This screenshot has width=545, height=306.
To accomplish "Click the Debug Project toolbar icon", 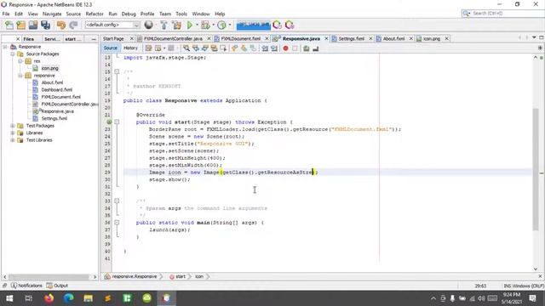I will click(x=205, y=25).
